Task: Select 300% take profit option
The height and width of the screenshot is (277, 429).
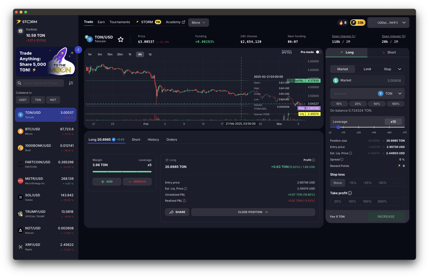Action: [382, 201]
